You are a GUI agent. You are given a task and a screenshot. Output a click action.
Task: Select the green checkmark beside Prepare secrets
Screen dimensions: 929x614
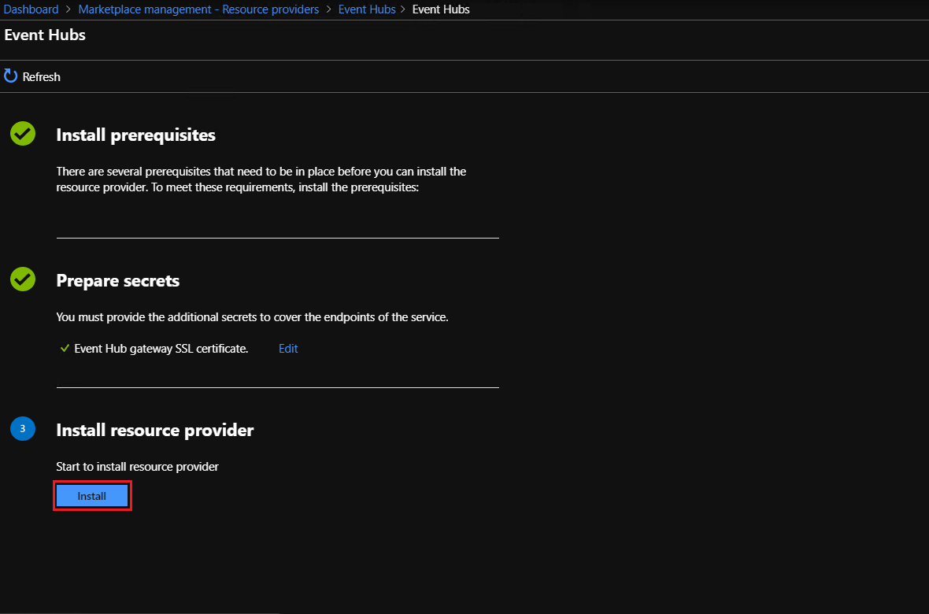tap(22, 279)
